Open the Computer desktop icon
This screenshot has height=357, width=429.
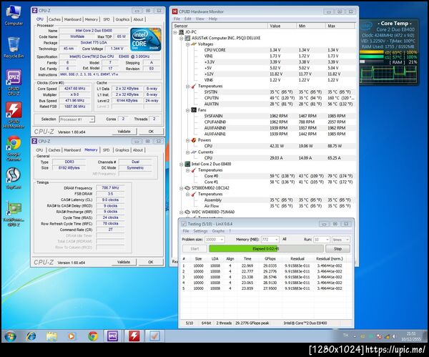(x=14, y=15)
